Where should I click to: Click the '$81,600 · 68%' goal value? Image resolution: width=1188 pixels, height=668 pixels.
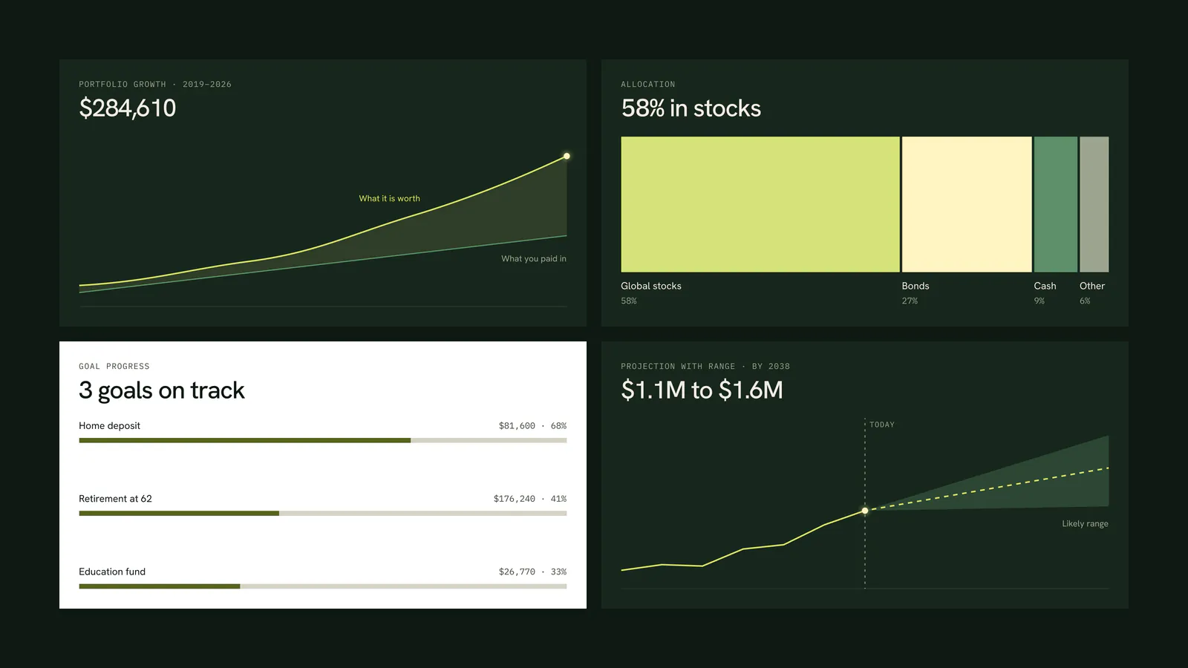pyautogui.click(x=532, y=426)
